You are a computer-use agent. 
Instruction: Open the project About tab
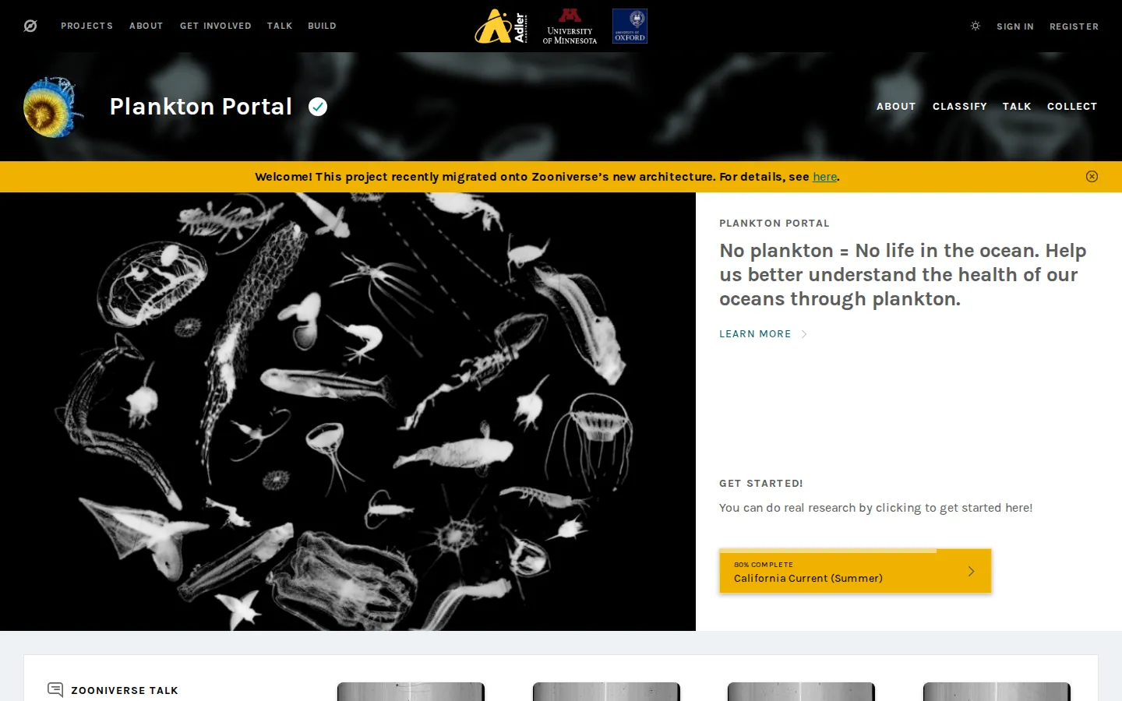(x=896, y=106)
